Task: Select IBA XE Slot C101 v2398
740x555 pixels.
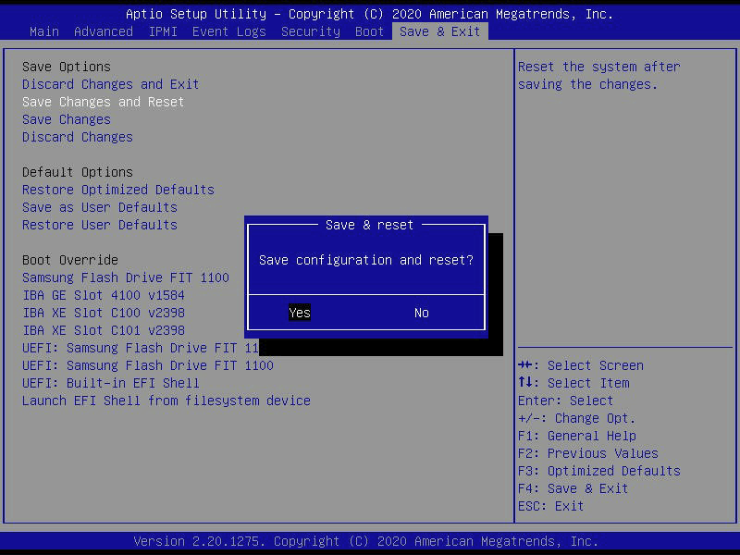Action: [x=104, y=330]
